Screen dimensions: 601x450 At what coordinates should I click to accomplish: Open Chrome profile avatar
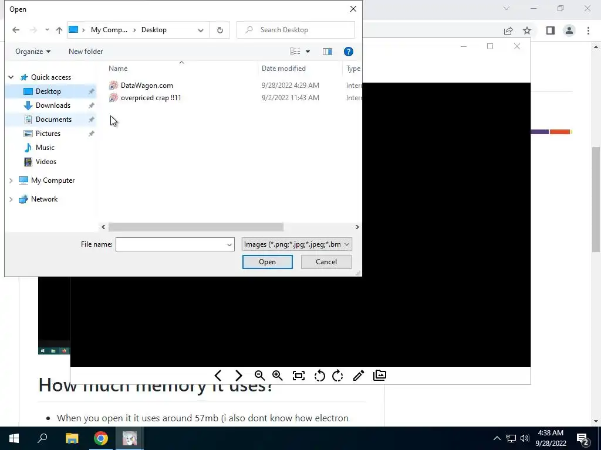coord(569,30)
